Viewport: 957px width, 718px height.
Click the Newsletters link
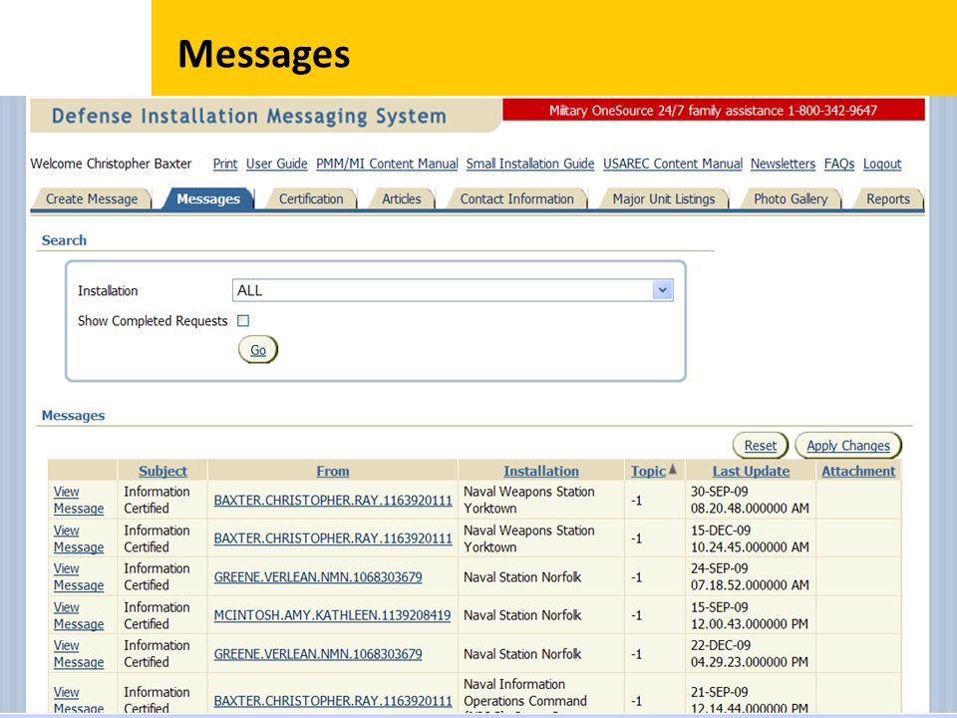tap(784, 164)
